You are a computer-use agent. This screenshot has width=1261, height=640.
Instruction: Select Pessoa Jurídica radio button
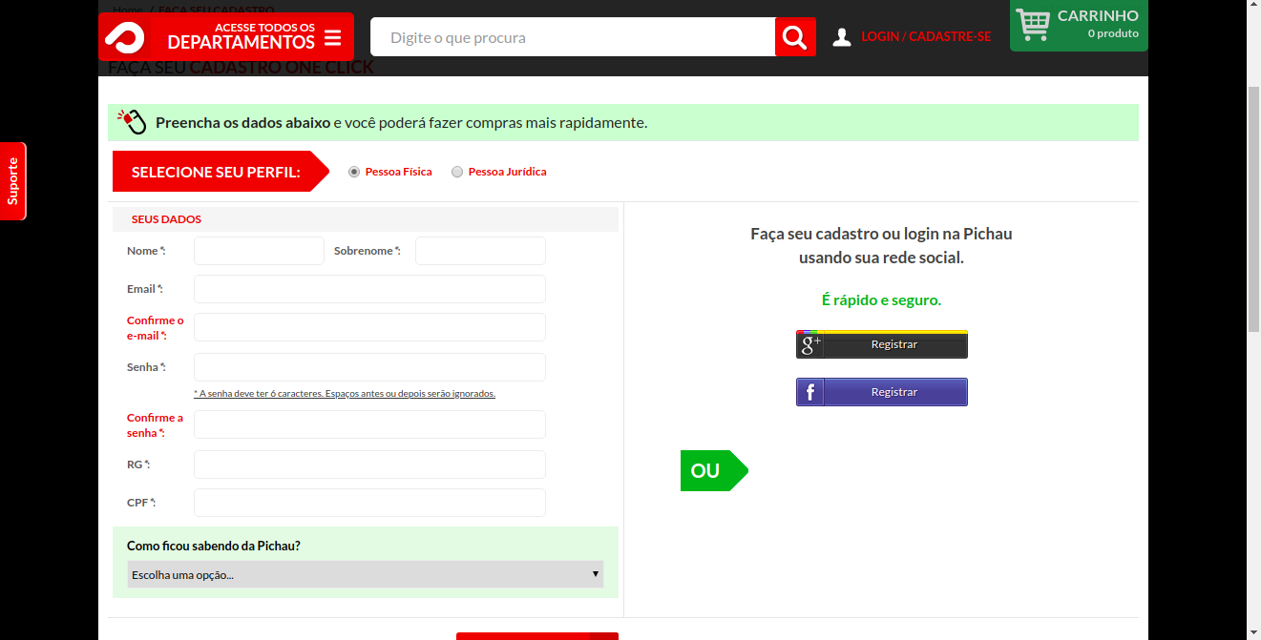457,172
